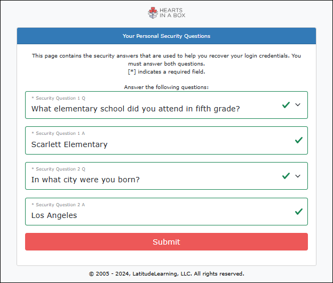Click the 'Answer the following questions:' instruction text
Image resolution: width=333 pixels, height=283 pixels.
[x=166, y=87]
